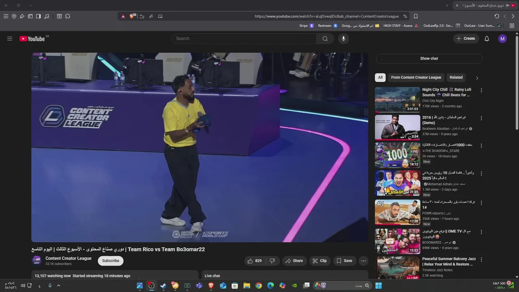Go to the YouTube home logo
The image size is (519, 292).
[x=32, y=39]
